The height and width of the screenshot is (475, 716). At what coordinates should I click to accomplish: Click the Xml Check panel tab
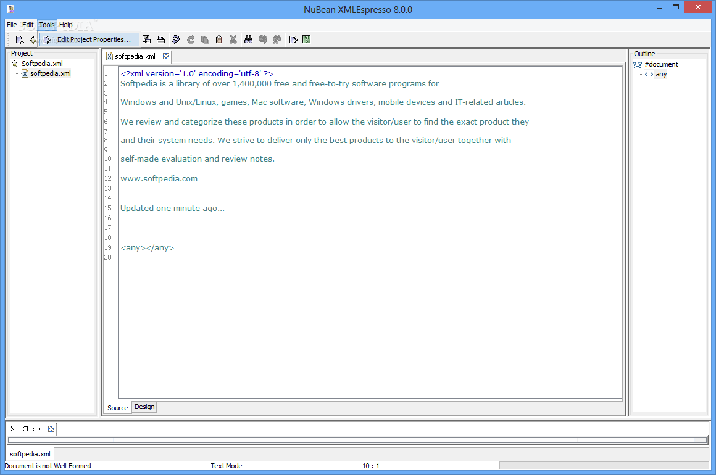tap(25, 429)
